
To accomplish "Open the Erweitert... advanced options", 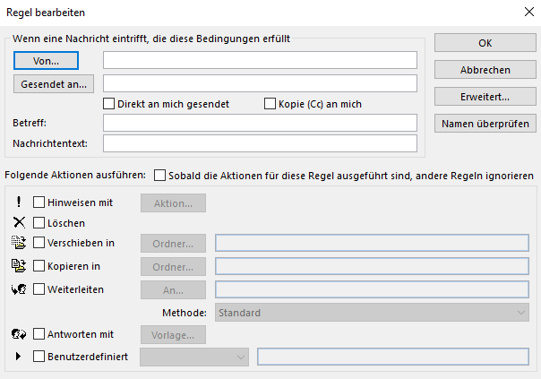I will [485, 97].
